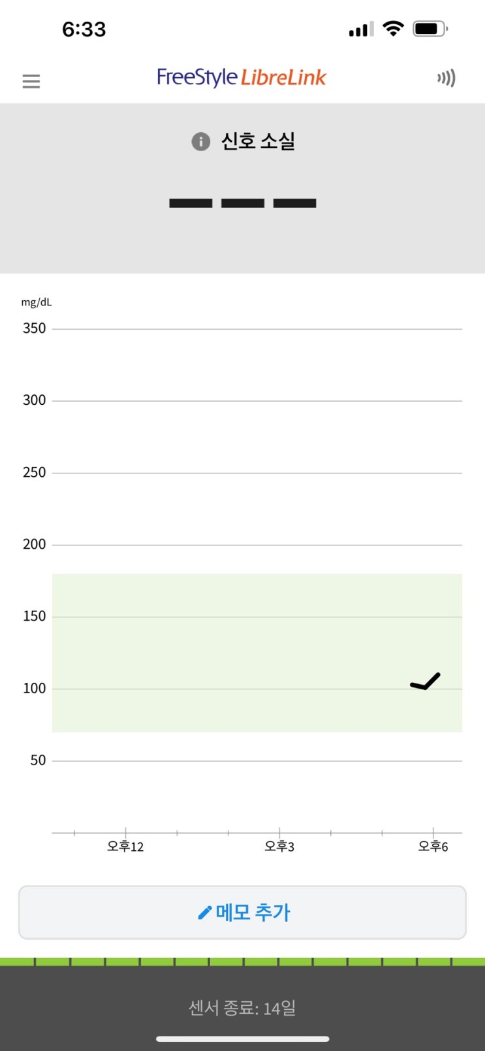Viewport: 485px width, 1051px height.
Task: Tap the three dashes glucose reading
Action: [242, 203]
